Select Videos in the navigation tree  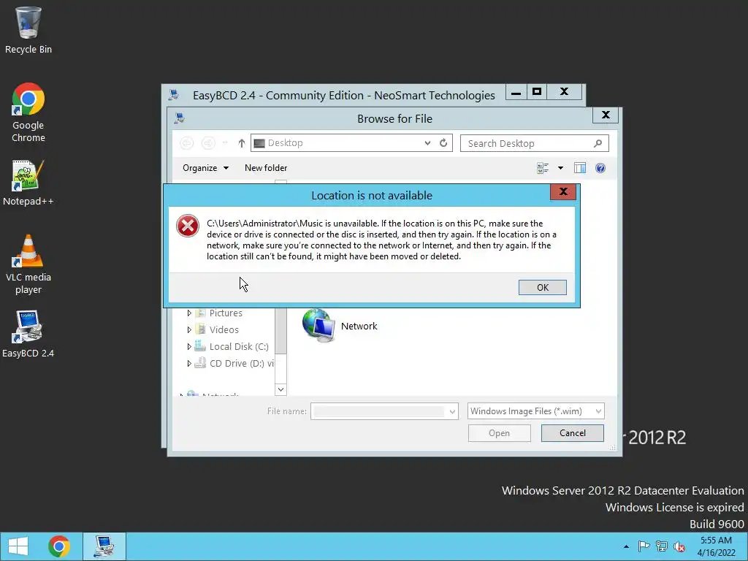point(224,329)
